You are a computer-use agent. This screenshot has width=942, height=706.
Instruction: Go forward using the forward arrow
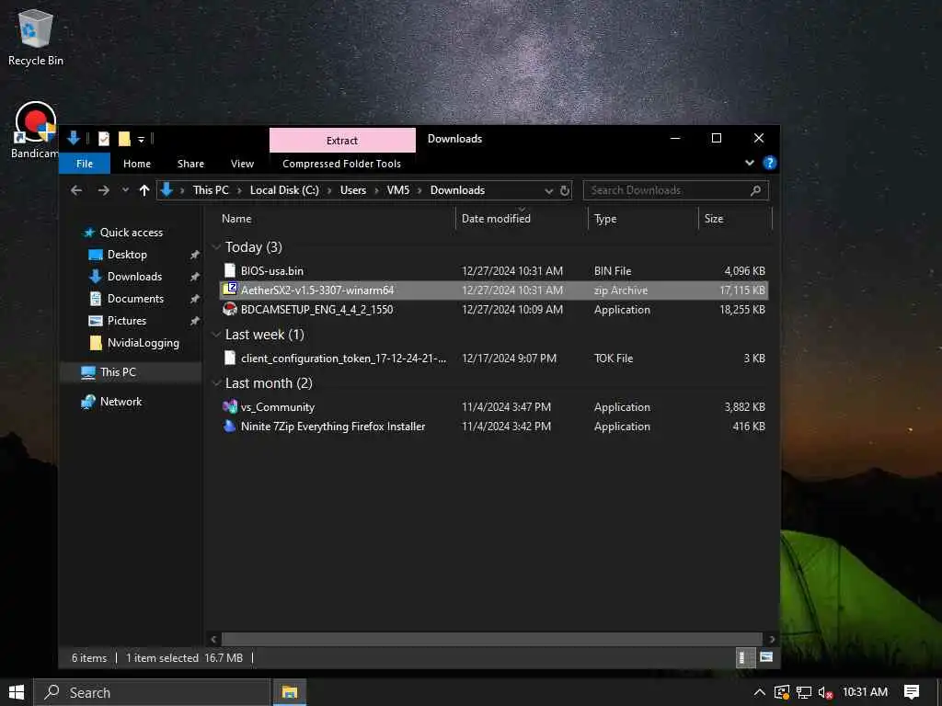click(103, 190)
